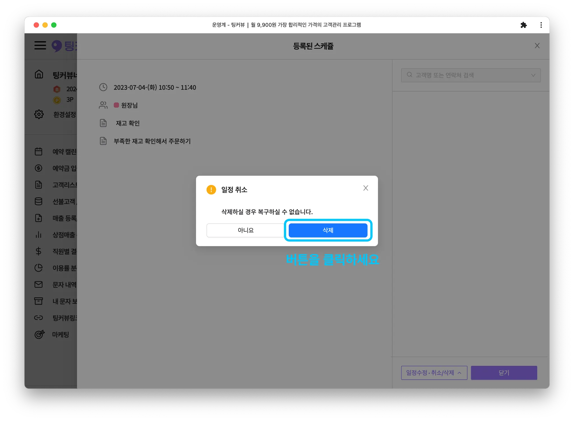Open 환경설정 gear icon
Screen dimensions: 574x421
pyautogui.click(x=39, y=114)
